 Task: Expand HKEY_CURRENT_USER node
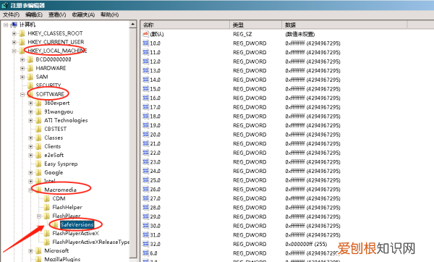pos(14,42)
